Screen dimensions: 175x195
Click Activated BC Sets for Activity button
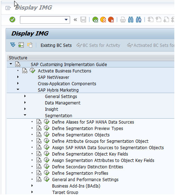(151, 45)
